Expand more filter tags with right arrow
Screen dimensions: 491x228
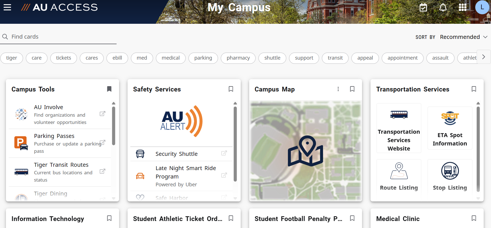pos(483,57)
